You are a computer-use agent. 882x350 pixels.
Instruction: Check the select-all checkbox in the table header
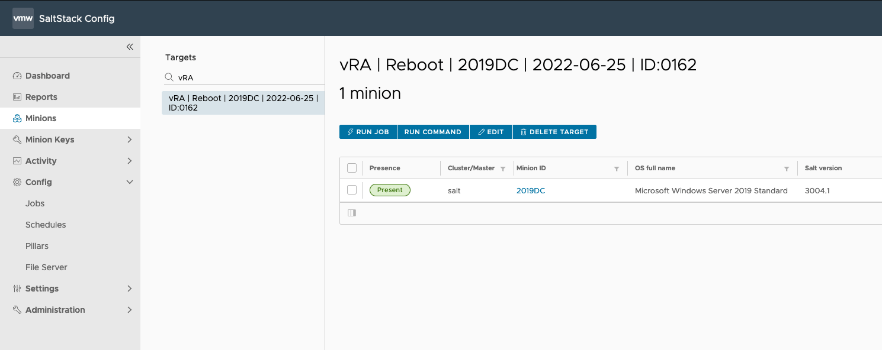[351, 168]
